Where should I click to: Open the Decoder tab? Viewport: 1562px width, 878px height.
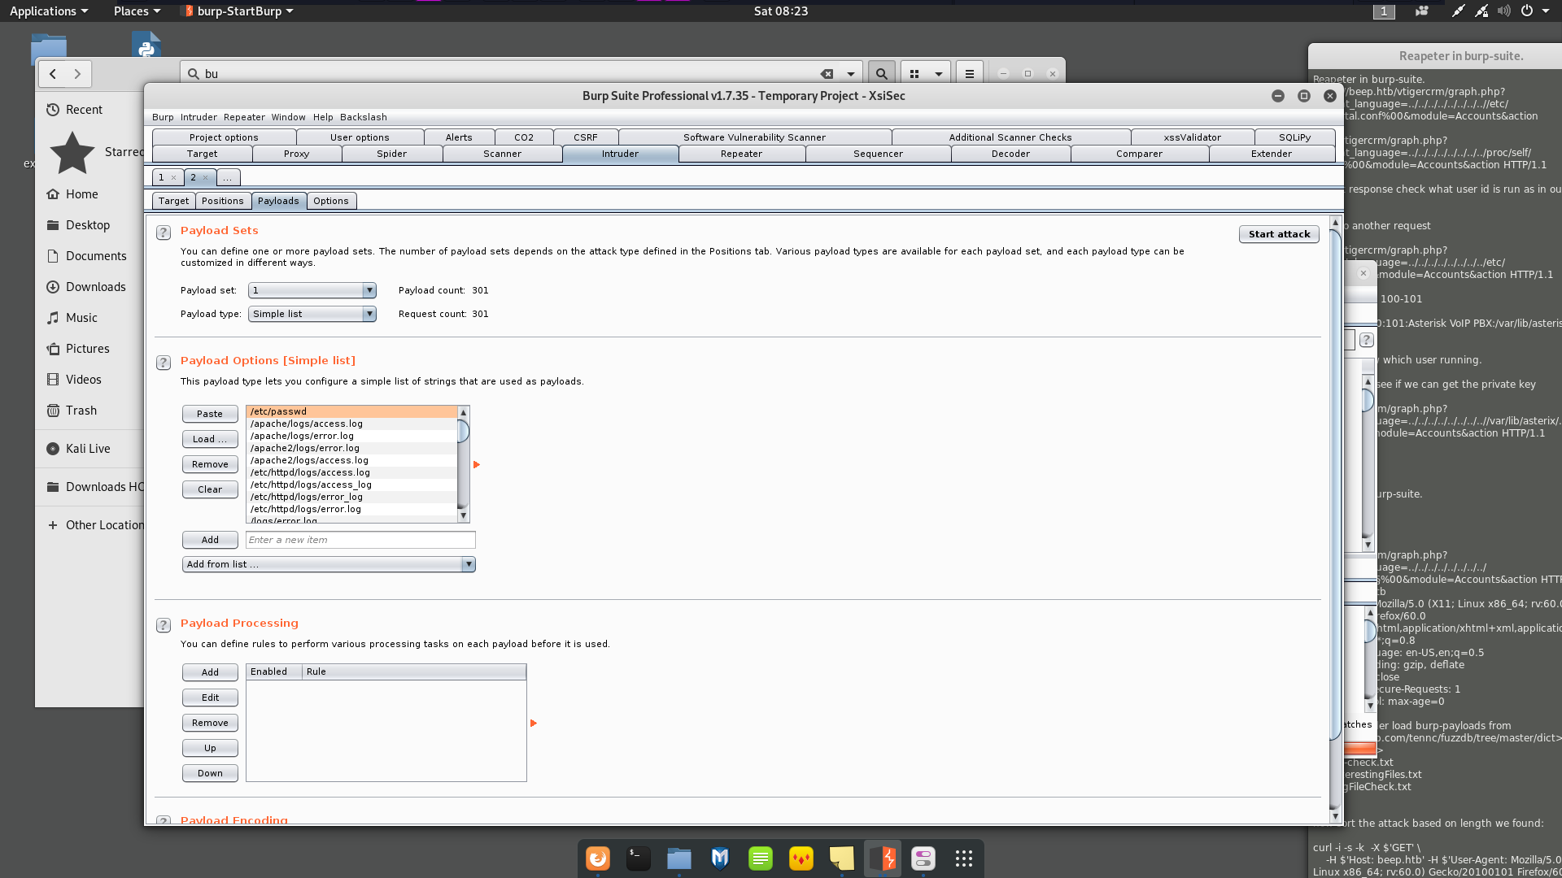pyautogui.click(x=1010, y=154)
